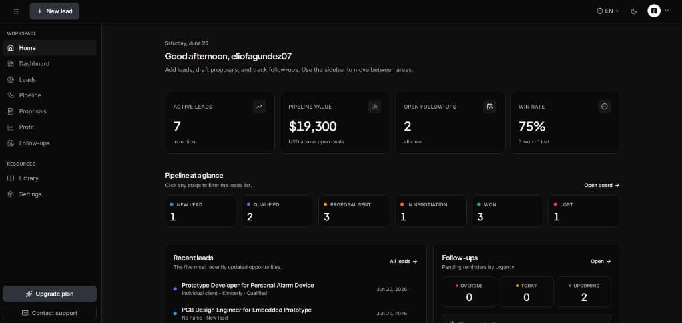Image resolution: width=682 pixels, height=323 pixels.
Task: Open the Pipeline sidebar item
Action: tap(49, 95)
